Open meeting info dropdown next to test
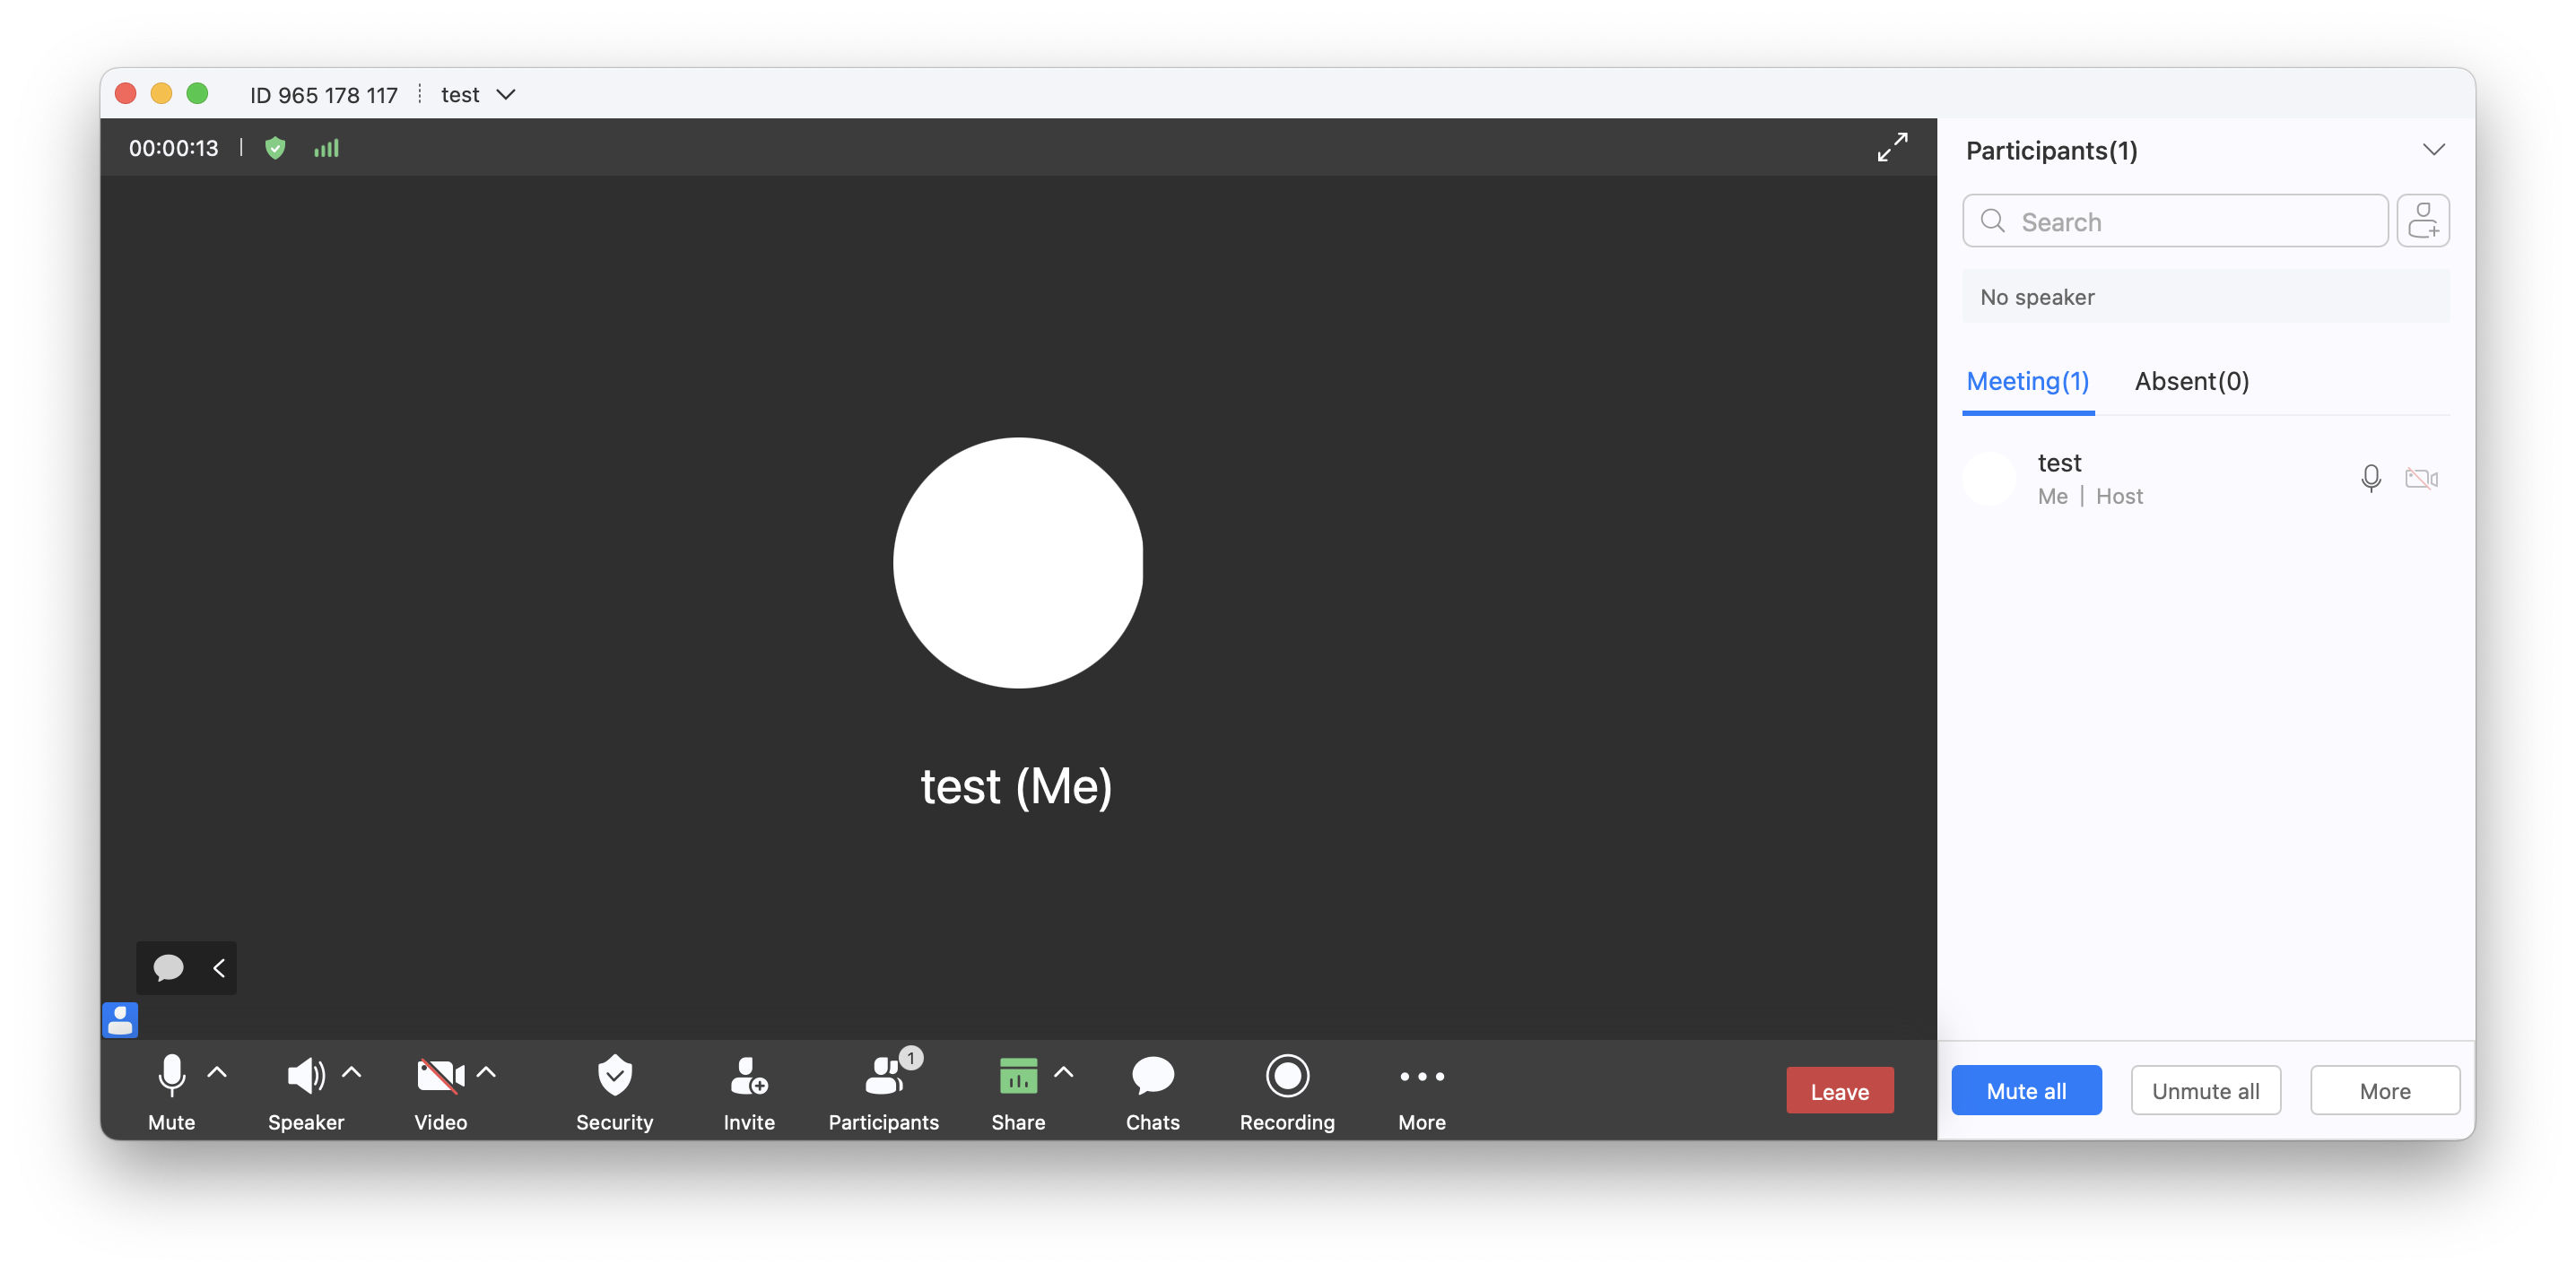The image size is (2576, 1273). (506, 94)
